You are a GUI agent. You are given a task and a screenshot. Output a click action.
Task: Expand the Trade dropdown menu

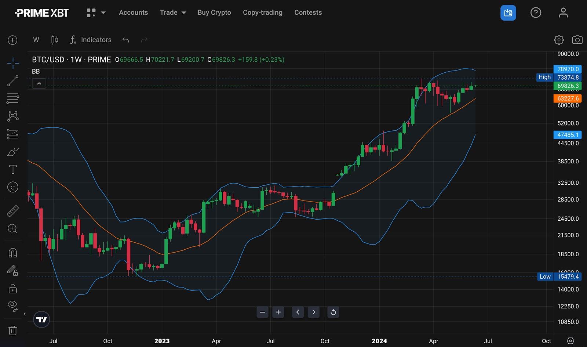click(x=173, y=12)
